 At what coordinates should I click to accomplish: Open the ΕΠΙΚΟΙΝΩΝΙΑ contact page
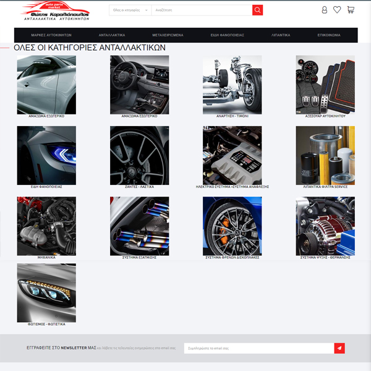tap(329, 35)
